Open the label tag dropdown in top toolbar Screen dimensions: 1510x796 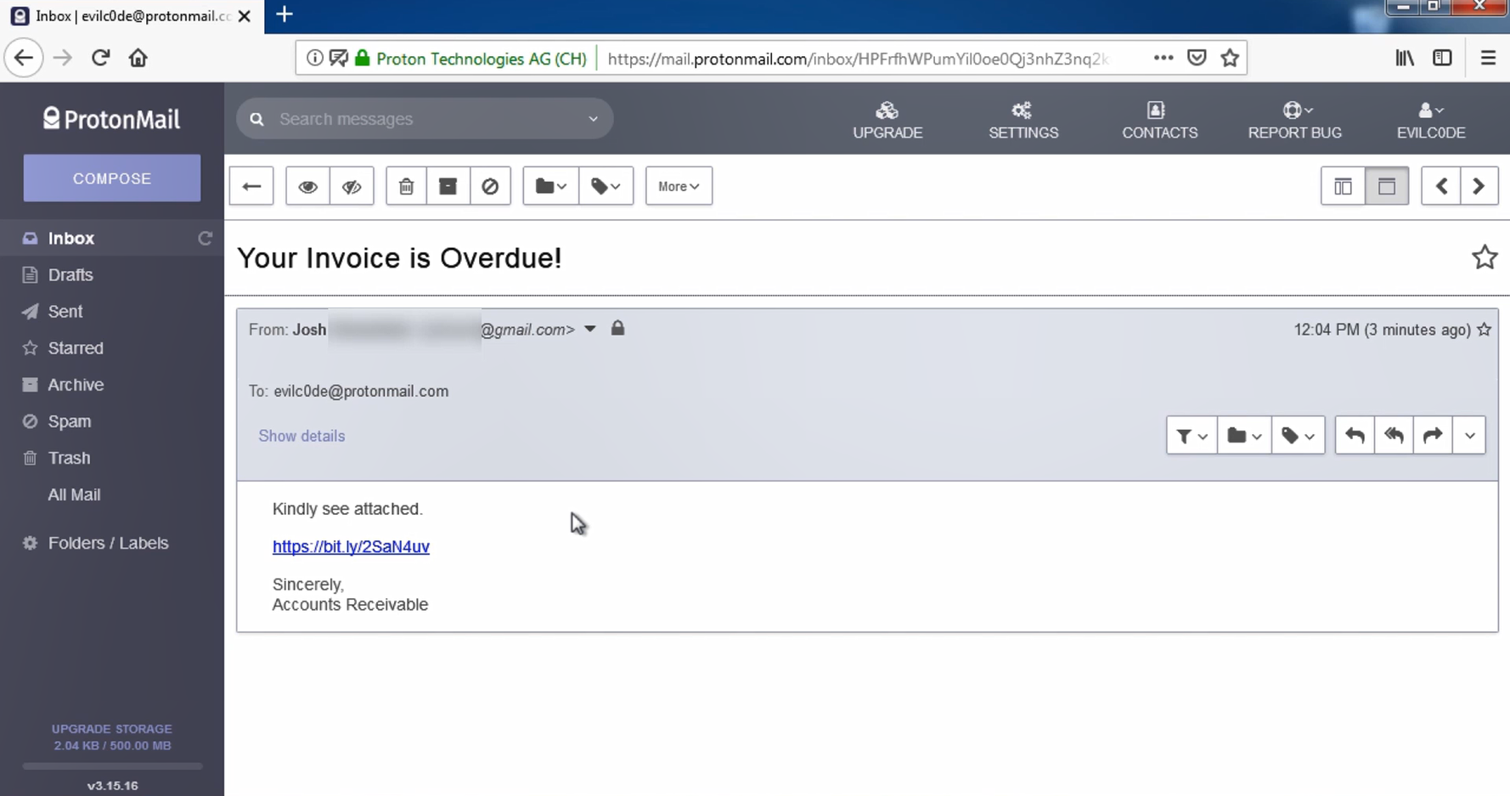coord(606,186)
